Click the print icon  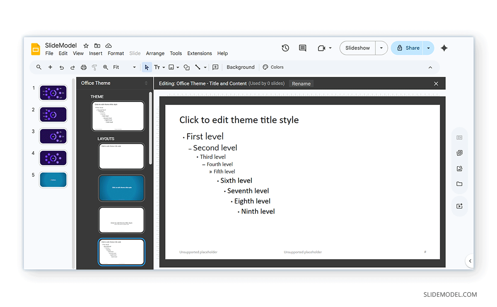[84, 67]
